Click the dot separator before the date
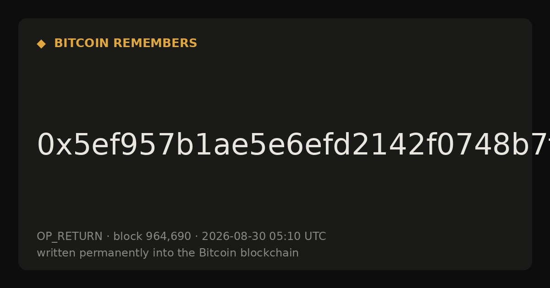Image resolution: width=550 pixels, height=288 pixels. tap(197, 237)
